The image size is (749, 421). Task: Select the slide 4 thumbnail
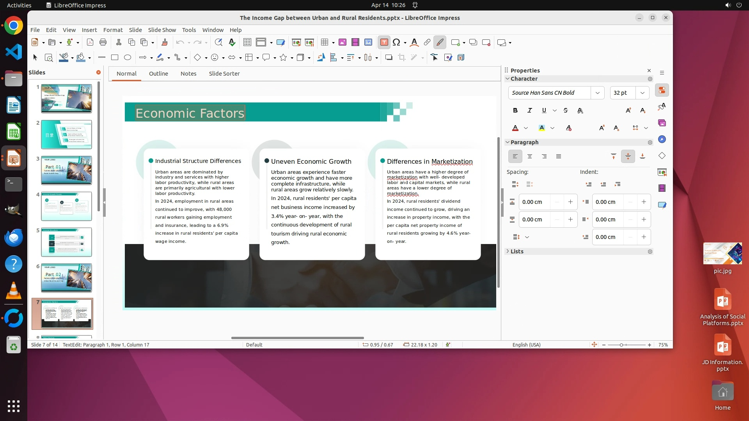[x=66, y=206]
